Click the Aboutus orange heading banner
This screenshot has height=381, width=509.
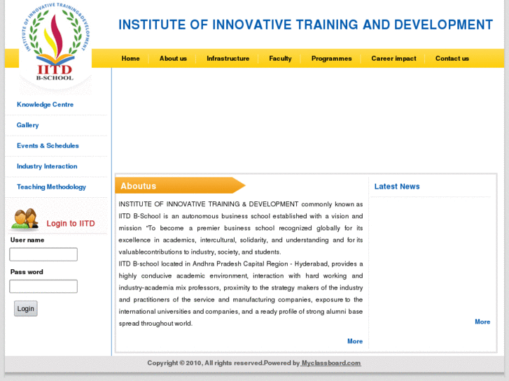pyautogui.click(x=180, y=186)
